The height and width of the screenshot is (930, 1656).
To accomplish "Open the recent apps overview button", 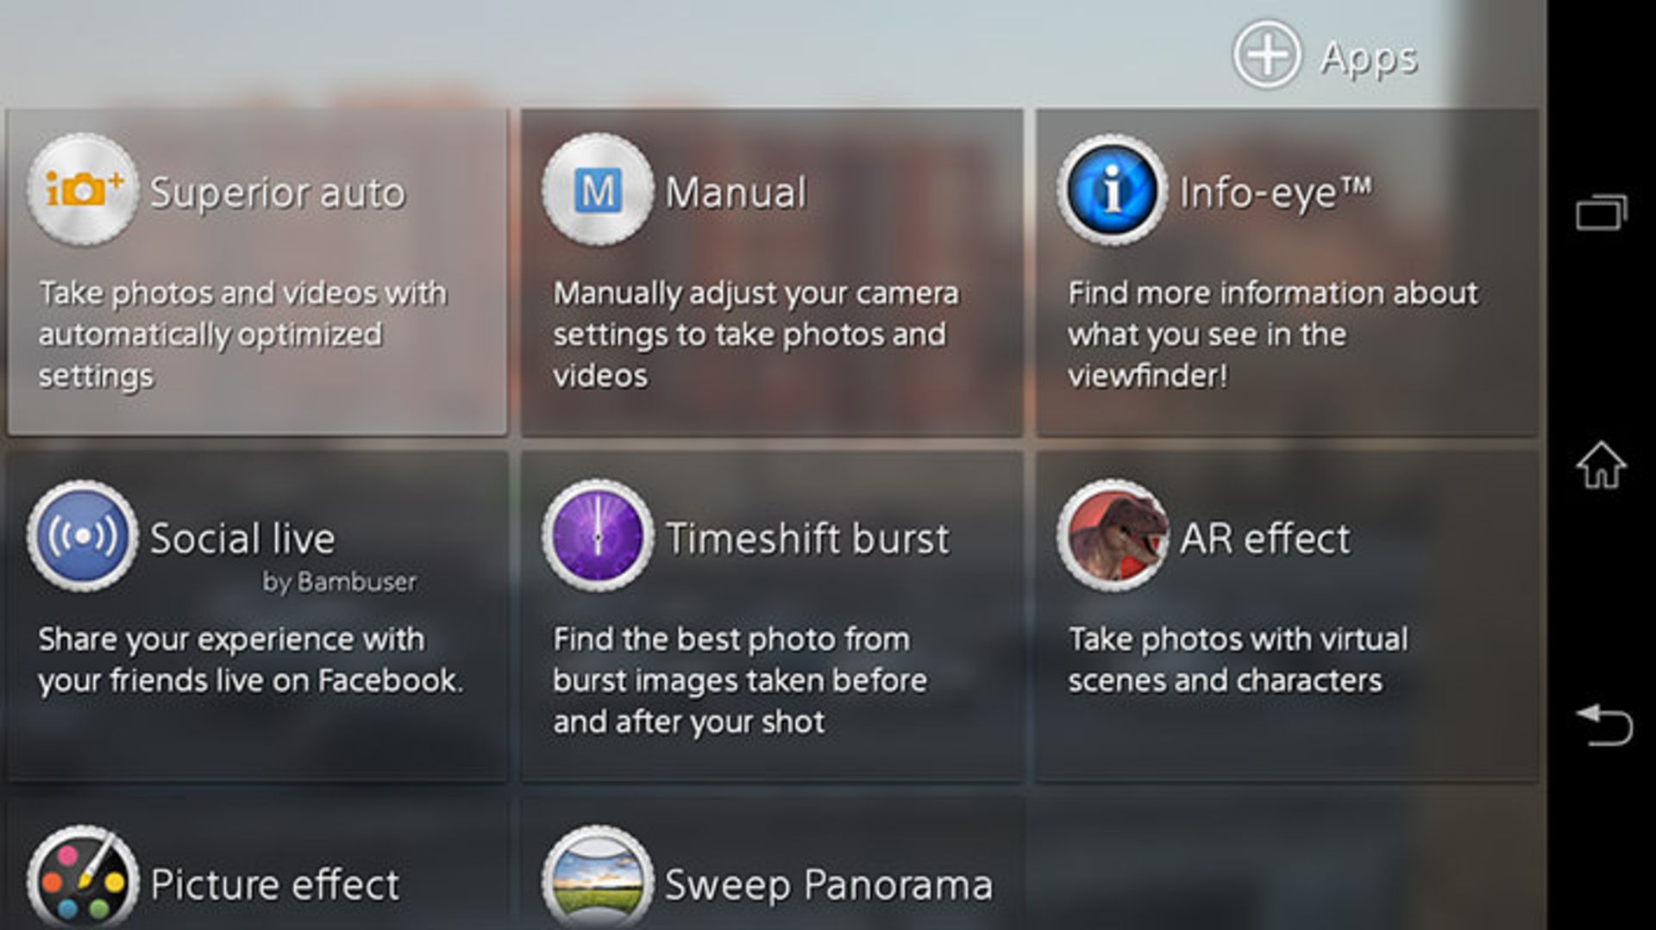I will point(1602,212).
